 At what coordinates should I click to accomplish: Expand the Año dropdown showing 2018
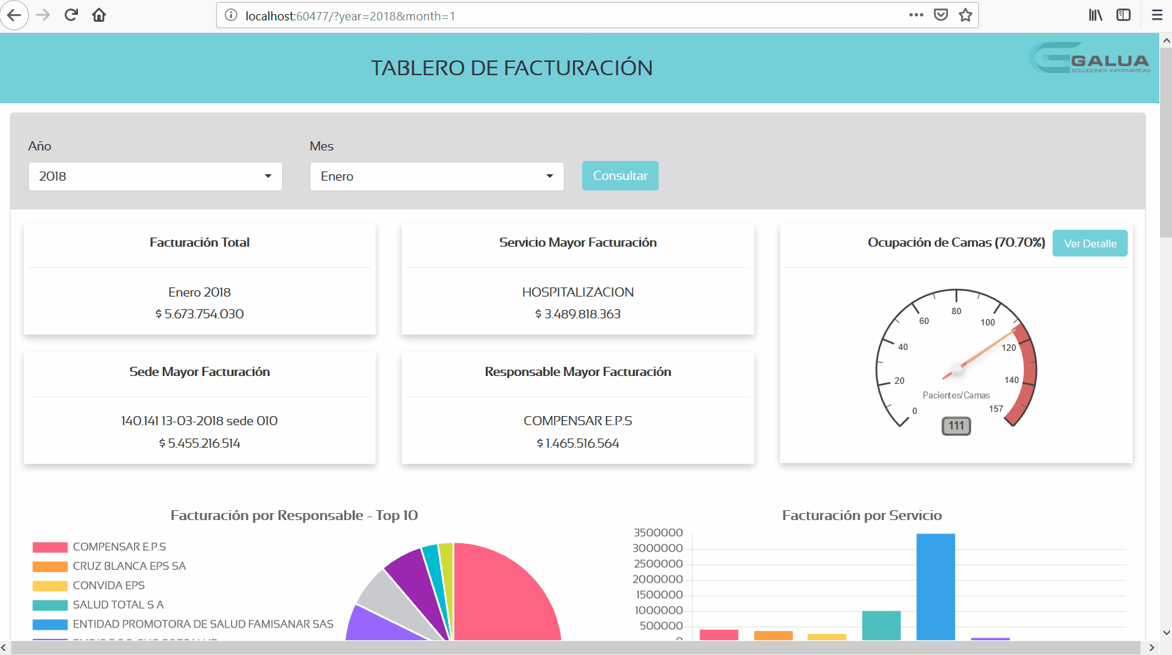[x=155, y=176]
